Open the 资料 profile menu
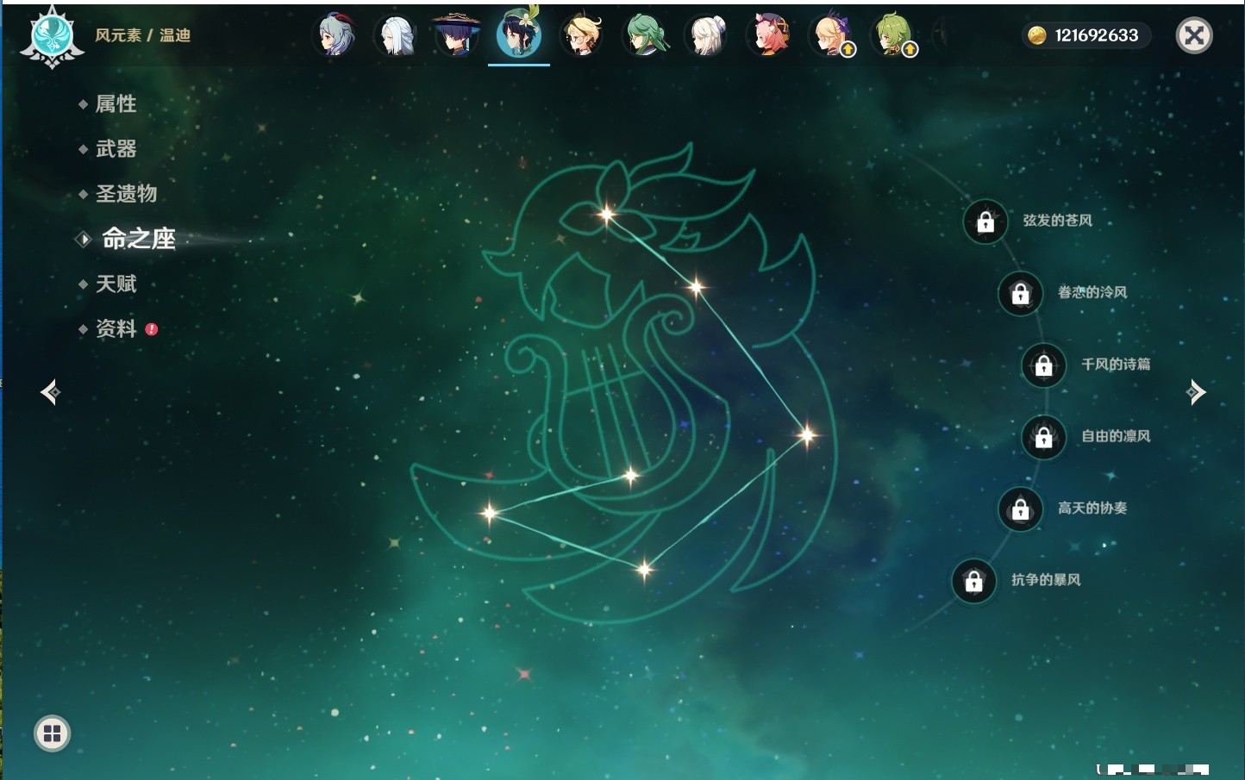 click(x=116, y=328)
